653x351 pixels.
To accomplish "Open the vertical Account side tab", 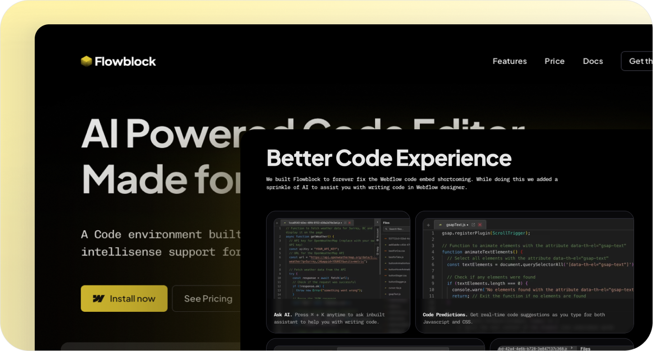I will click(377, 234).
